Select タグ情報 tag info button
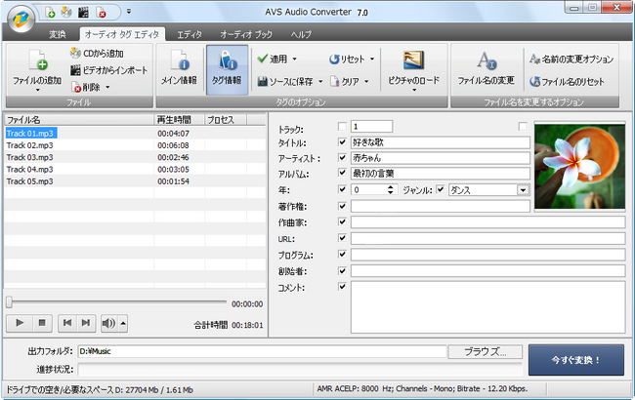The width and height of the screenshot is (635, 400). point(227,69)
